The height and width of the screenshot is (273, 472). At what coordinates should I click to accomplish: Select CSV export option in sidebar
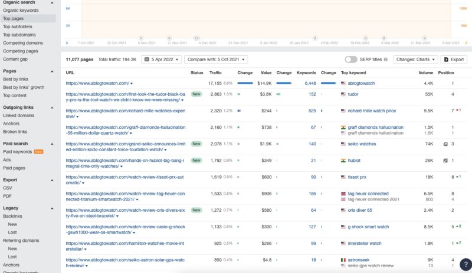(x=8, y=188)
